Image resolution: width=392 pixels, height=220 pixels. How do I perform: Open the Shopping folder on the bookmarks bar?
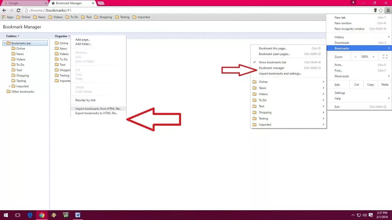(x=103, y=17)
